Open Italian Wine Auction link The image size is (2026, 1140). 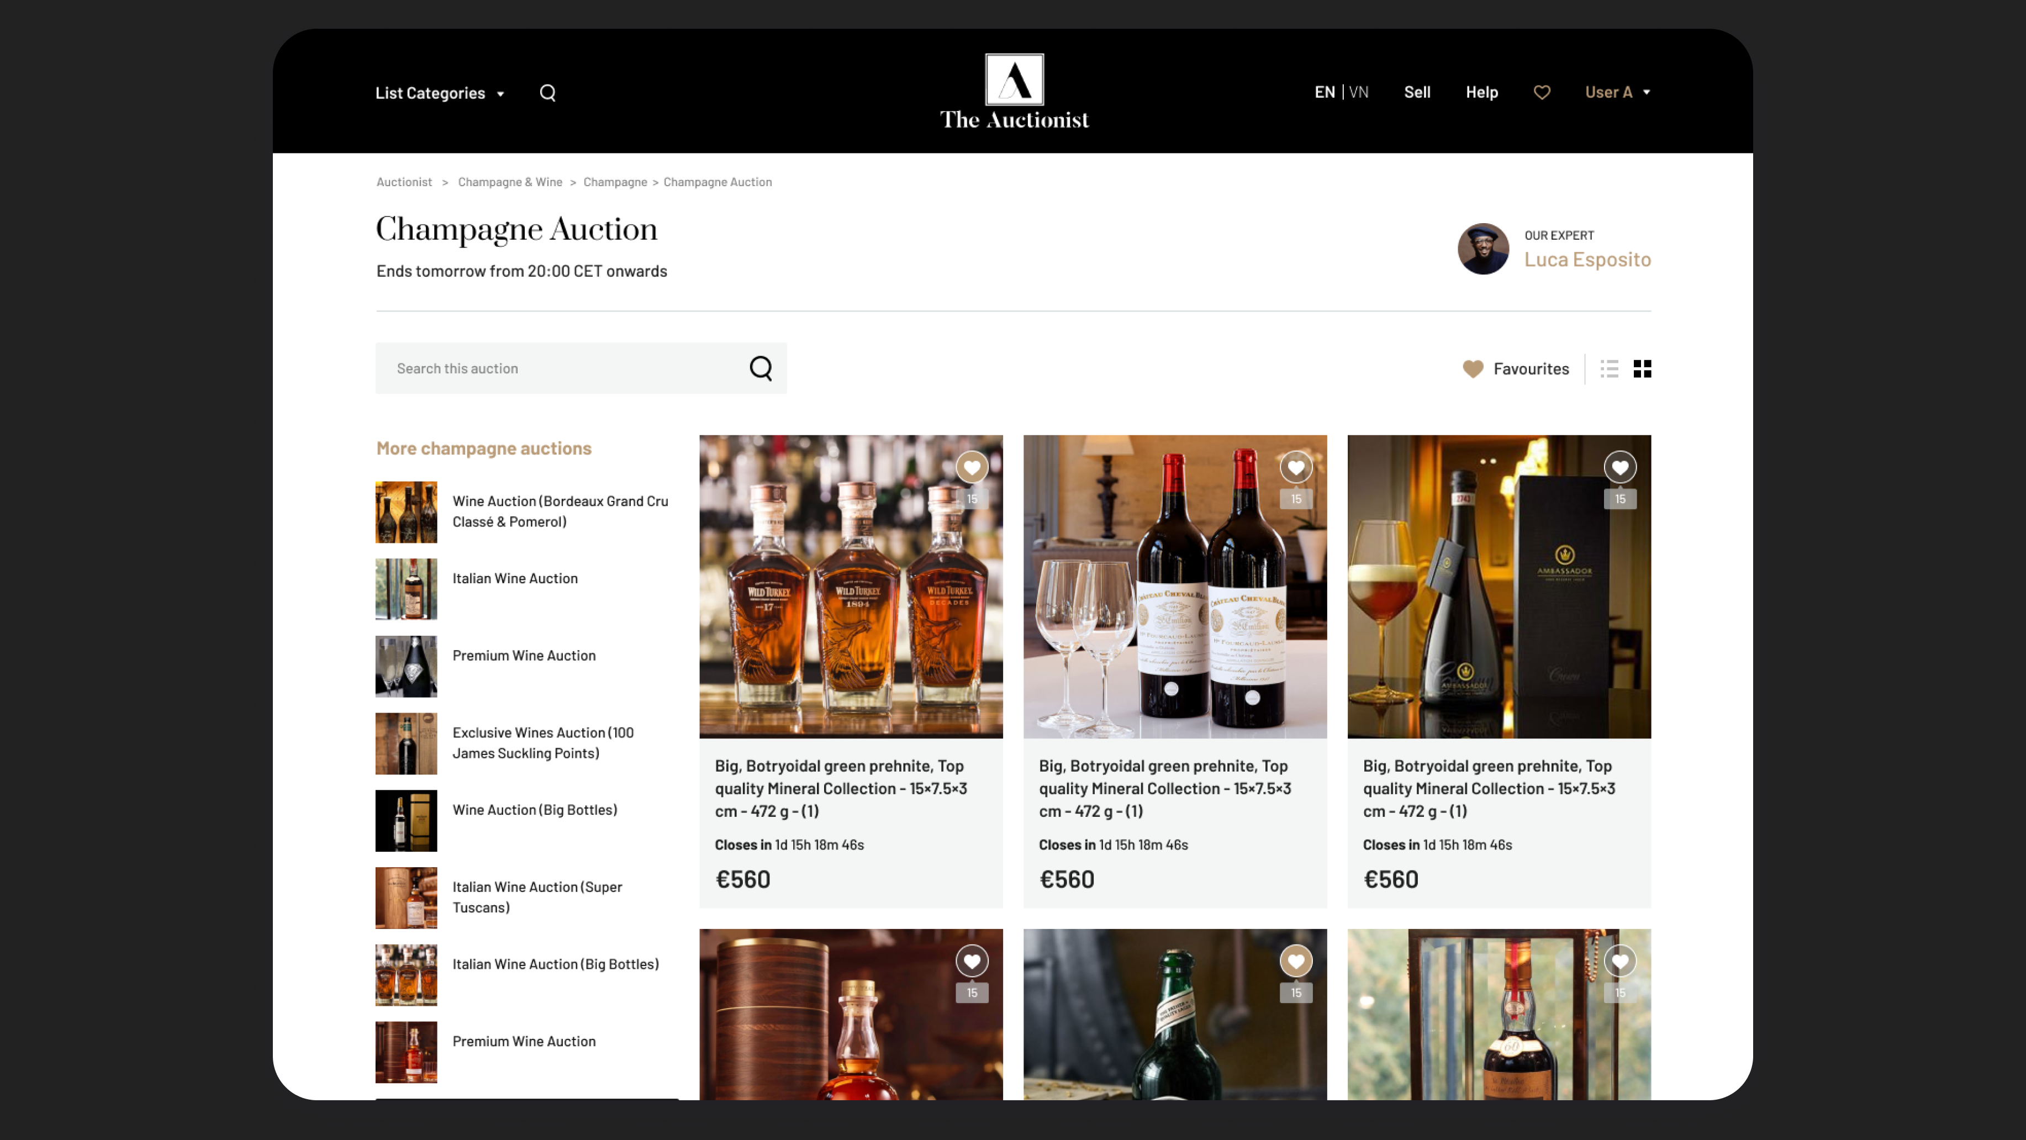click(514, 579)
